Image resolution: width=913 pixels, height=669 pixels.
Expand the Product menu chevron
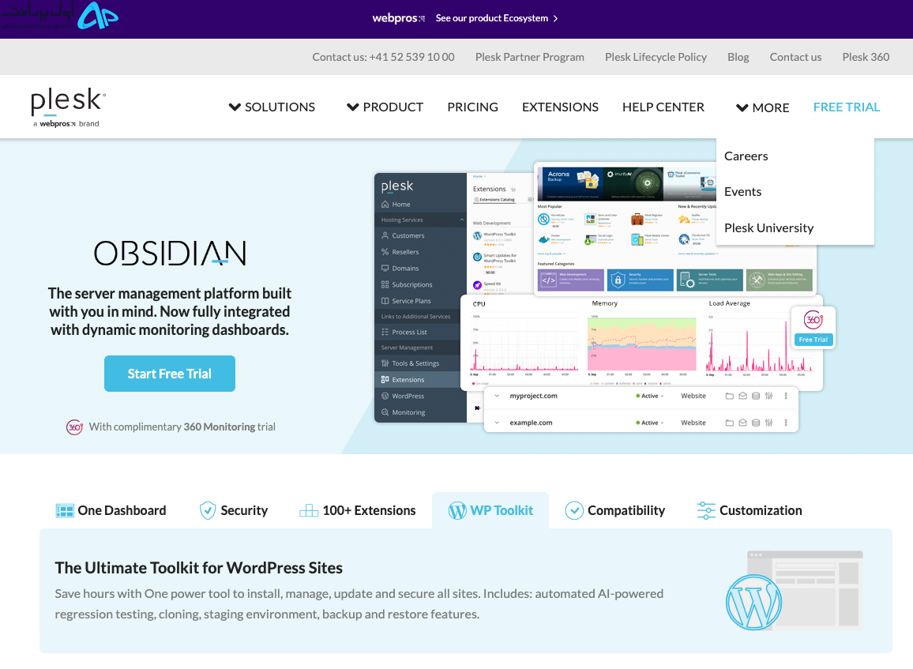[x=353, y=107]
